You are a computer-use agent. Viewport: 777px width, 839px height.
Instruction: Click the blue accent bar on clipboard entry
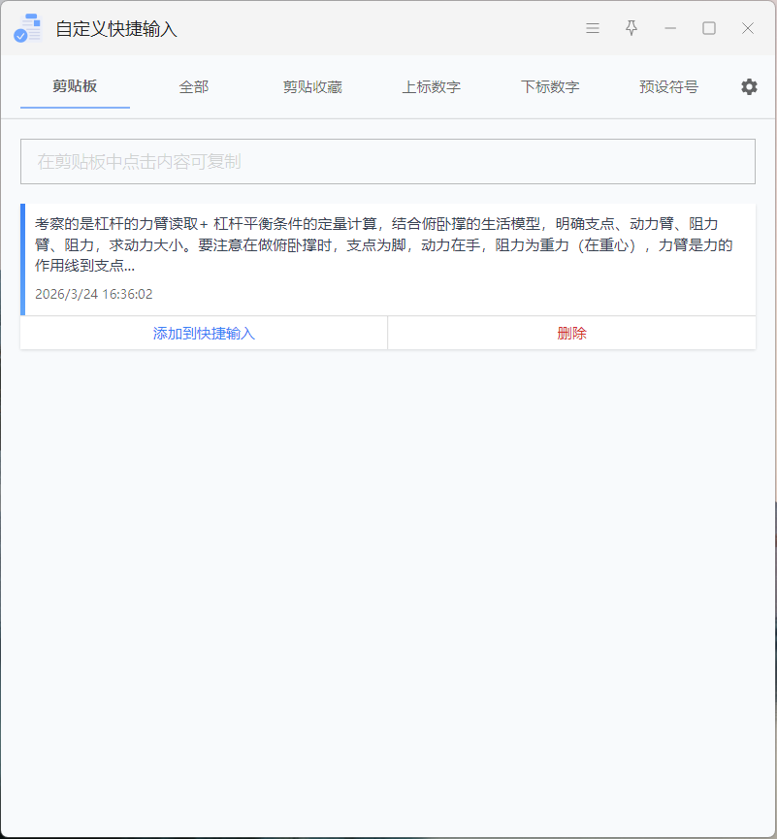coord(22,259)
